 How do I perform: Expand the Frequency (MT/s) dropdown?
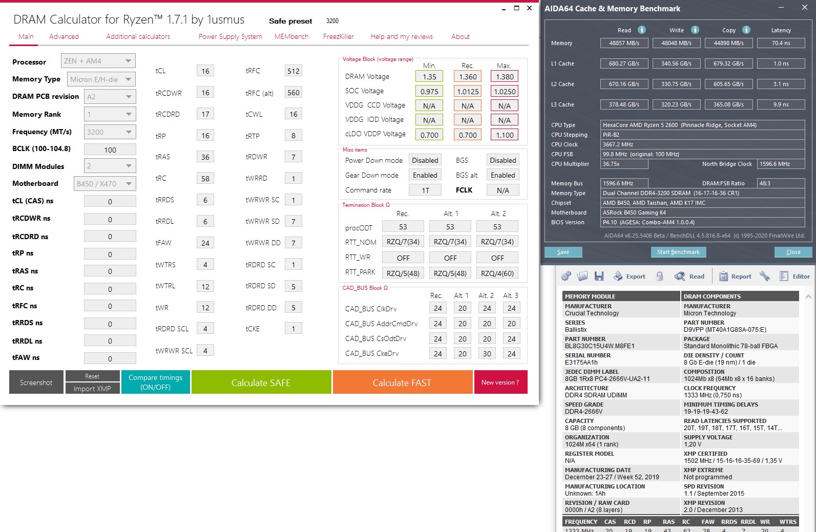click(x=110, y=132)
